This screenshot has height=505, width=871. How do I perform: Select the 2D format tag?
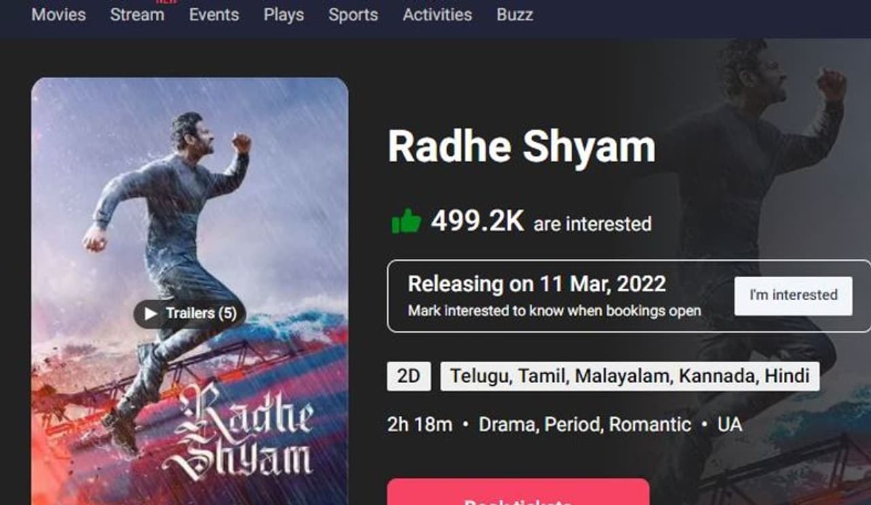coord(408,376)
